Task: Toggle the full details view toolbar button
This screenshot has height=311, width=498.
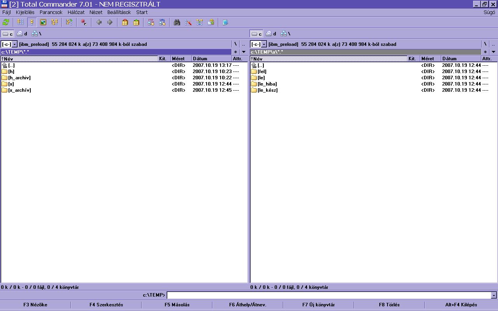Action: [x=32, y=23]
